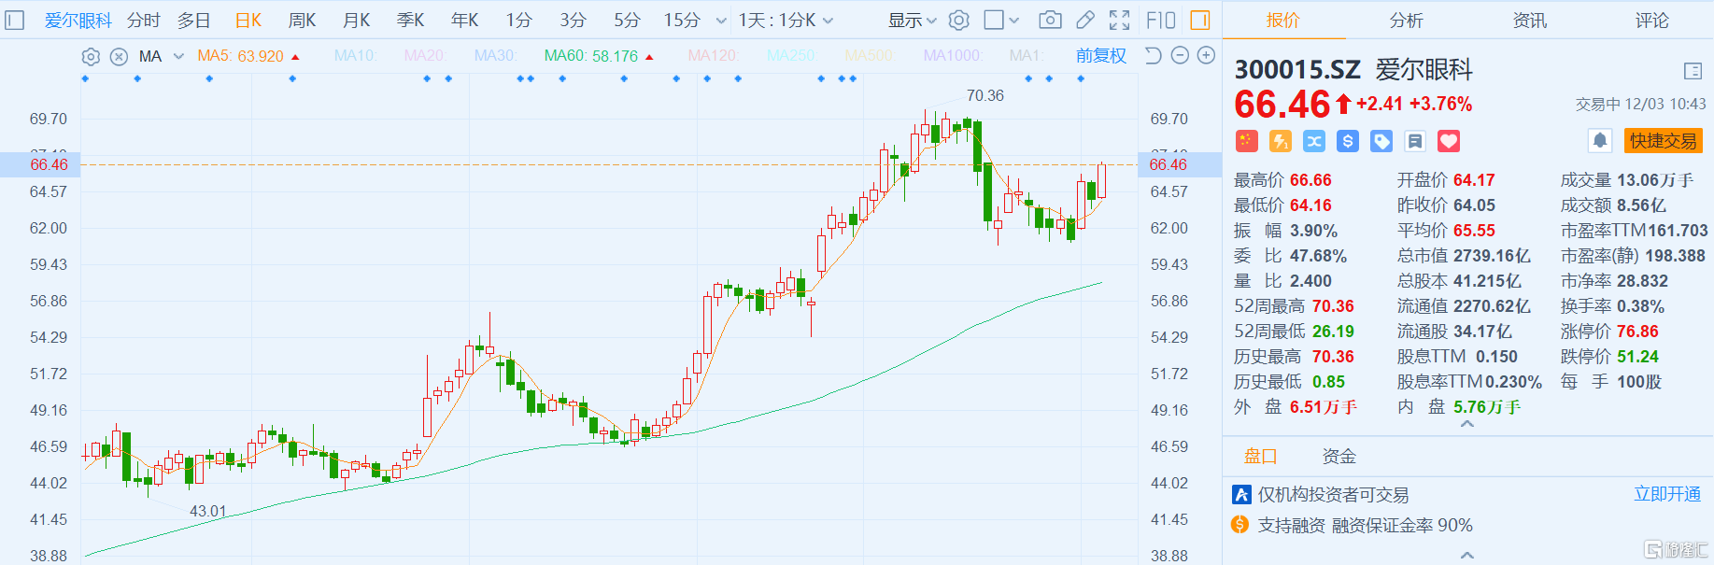
Task: Remove the MA indicator with the X icon
Action: [119, 56]
